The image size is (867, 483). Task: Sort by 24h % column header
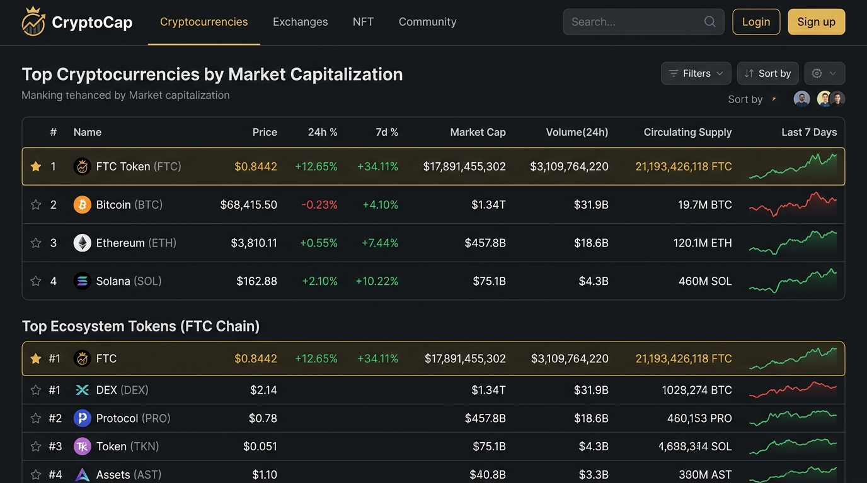click(323, 132)
